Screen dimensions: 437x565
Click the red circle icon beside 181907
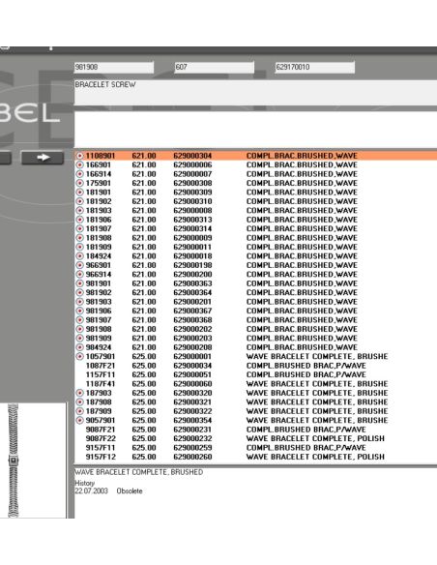pyautogui.click(x=79, y=229)
